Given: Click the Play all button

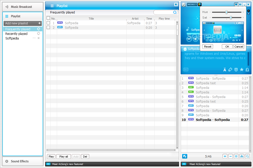Looking at the screenshot, I should tap(64, 157).
